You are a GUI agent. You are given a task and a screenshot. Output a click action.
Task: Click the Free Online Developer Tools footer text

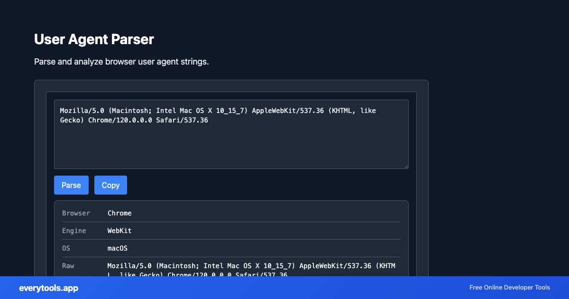[x=509, y=288]
